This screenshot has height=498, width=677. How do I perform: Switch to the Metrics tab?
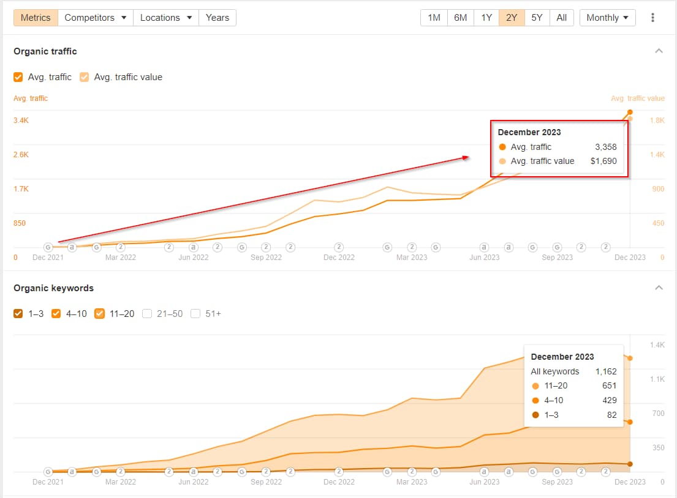[x=35, y=17]
